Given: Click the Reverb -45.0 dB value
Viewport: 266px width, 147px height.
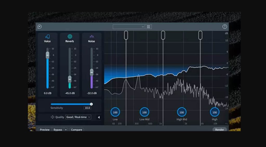Looking at the screenshot, I should point(70,93).
